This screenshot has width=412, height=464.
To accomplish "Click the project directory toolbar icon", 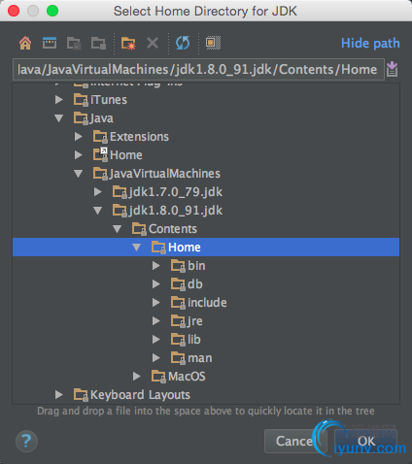I will tap(74, 43).
